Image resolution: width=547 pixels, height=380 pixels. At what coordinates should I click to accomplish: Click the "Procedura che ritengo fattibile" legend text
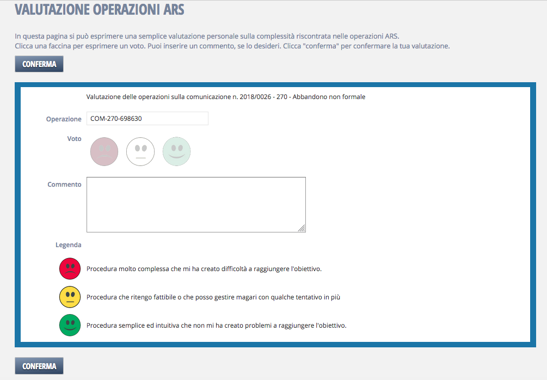213,297
